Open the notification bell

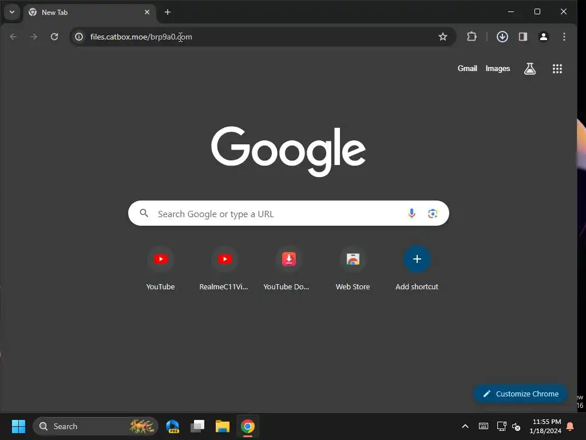click(x=570, y=426)
